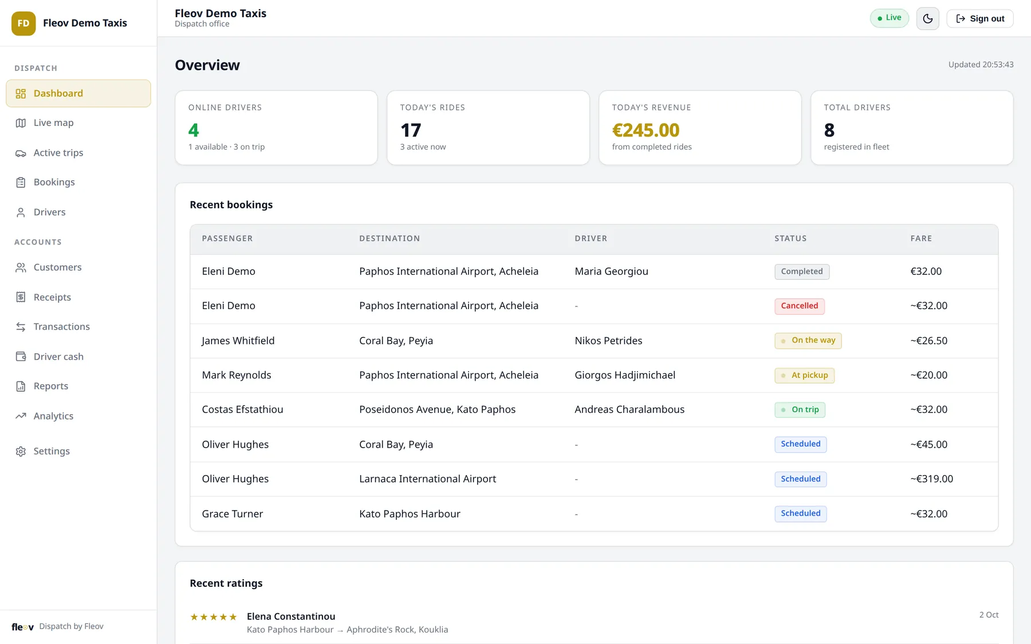Navigate to Transactions
The image size is (1031, 644).
(78, 327)
